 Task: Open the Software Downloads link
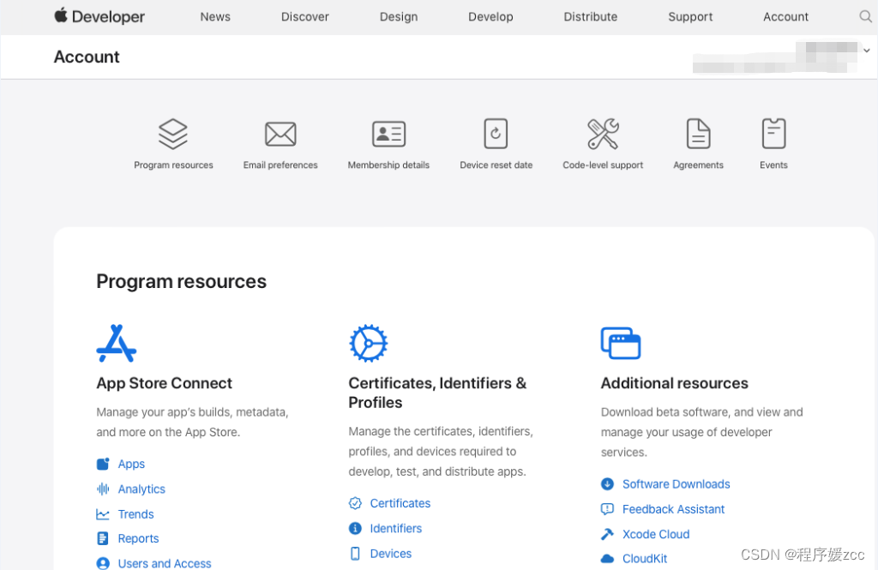[677, 483]
